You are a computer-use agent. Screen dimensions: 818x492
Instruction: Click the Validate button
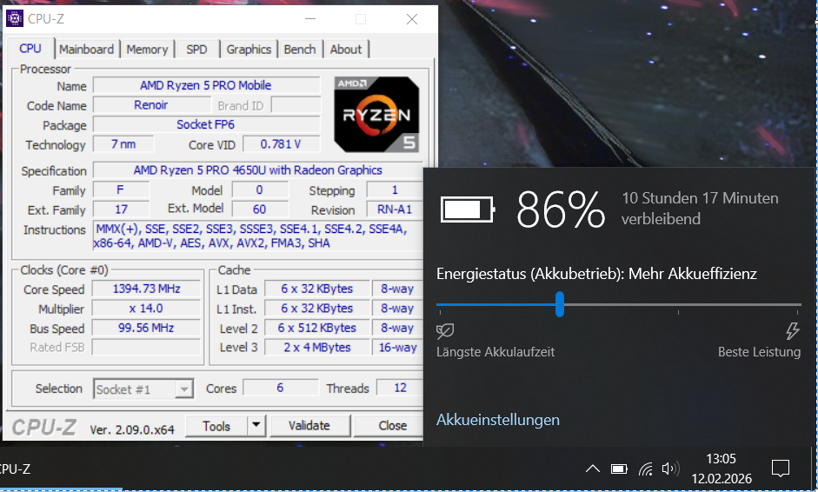click(309, 426)
